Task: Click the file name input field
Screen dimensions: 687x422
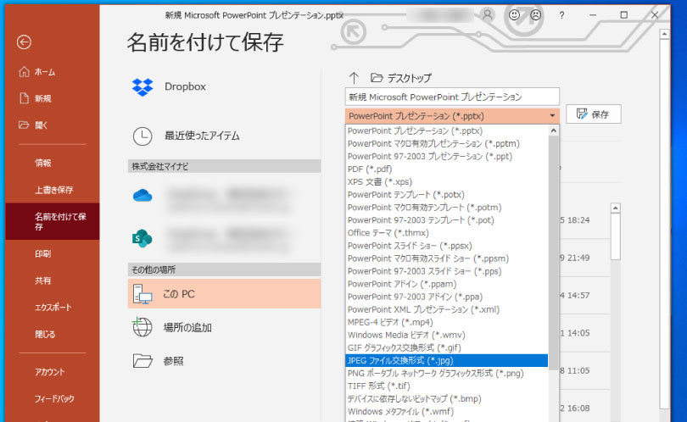Action: click(x=452, y=97)
